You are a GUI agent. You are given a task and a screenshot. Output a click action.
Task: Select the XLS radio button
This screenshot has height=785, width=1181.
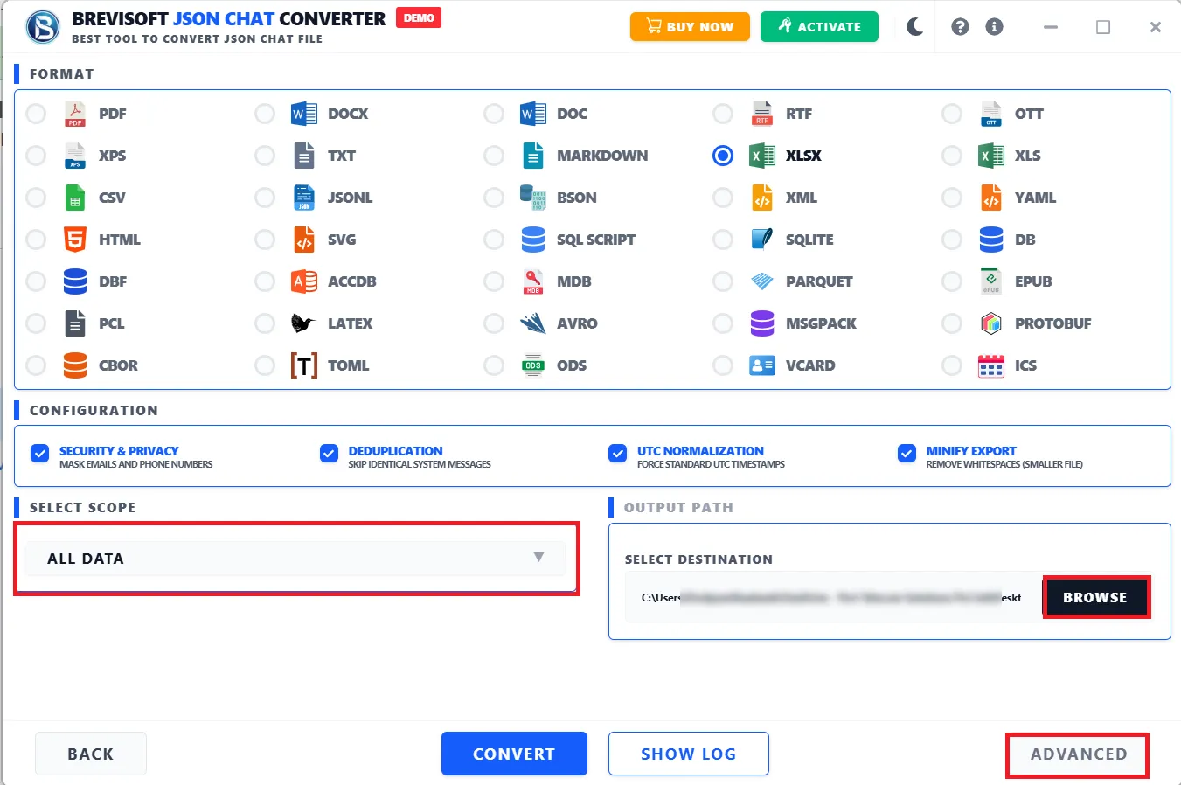coord(952,156)
